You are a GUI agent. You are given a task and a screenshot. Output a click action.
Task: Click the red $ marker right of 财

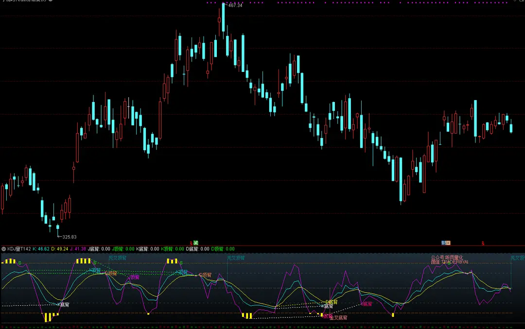point(483,243)
